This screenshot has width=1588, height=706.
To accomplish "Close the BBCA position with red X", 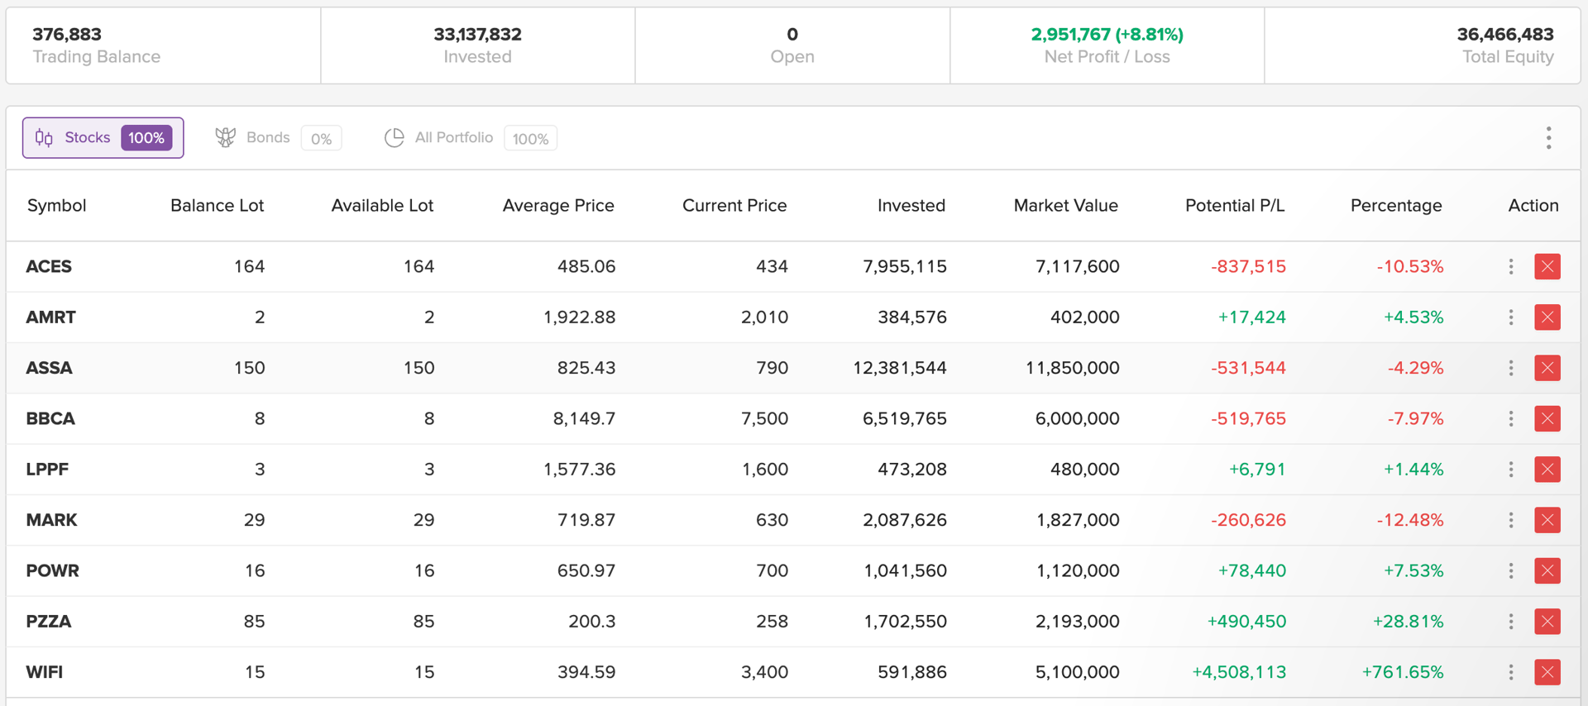I will (x=1547, y=418).
